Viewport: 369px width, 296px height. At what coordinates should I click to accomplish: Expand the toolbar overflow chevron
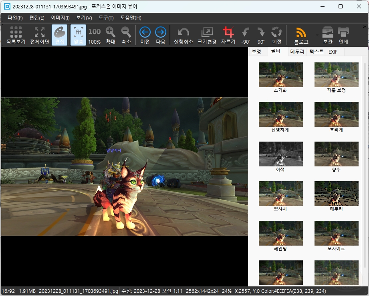coord(365,26)
